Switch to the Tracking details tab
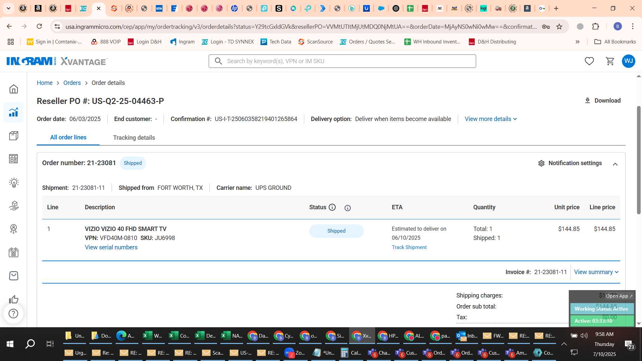 [134, 138]
